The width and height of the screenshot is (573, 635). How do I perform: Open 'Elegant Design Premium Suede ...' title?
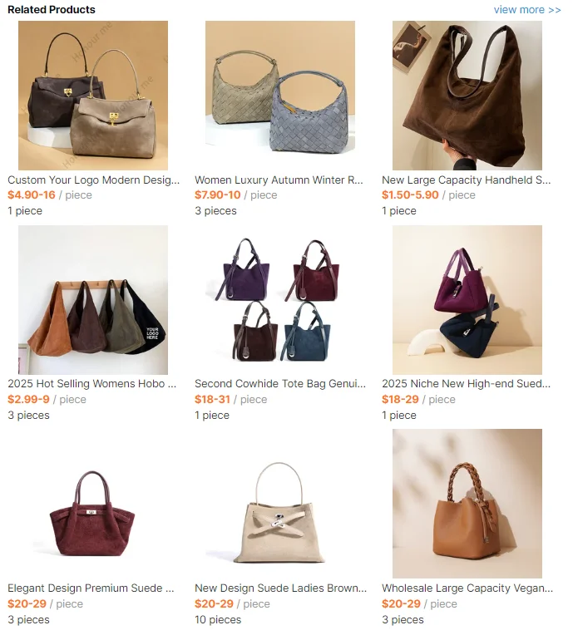(91, 588)
